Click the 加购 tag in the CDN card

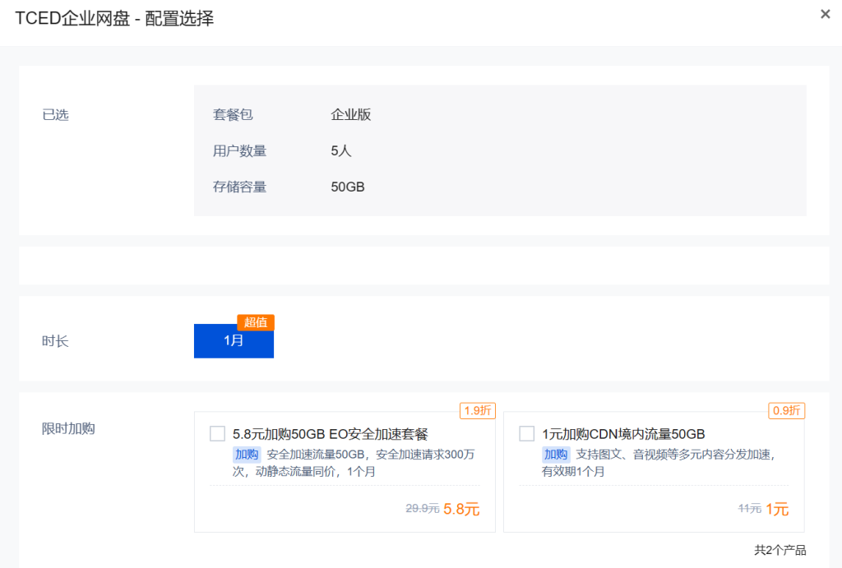556,455
